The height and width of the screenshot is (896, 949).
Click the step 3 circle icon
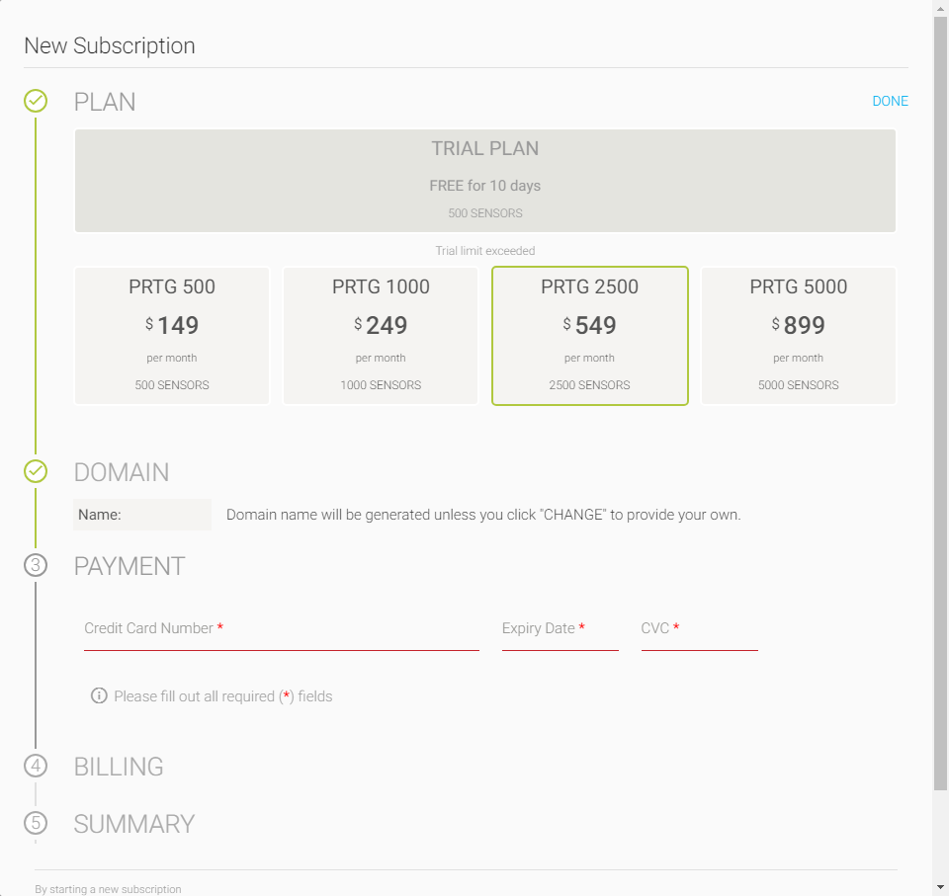(x=36, y=565)
